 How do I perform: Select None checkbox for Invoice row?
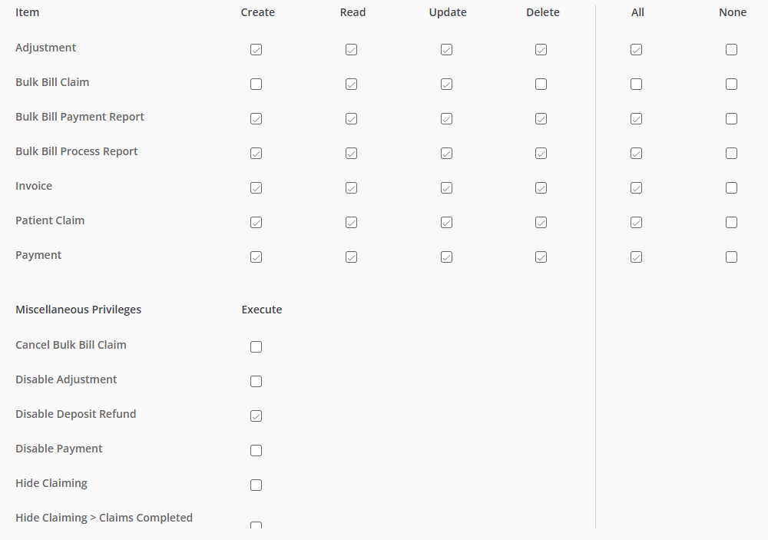point(731,188)
